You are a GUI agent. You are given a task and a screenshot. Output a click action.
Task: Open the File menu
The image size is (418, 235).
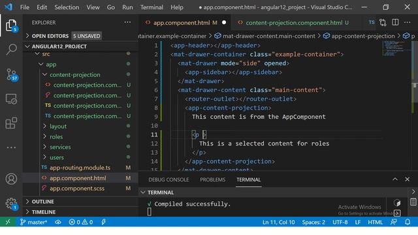coord(25,7)
